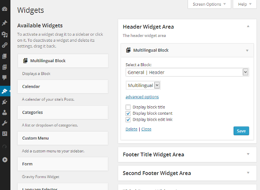Open Links via the chain icon
The width and height of the screenshot is (260, 190).
click(5, 45)
